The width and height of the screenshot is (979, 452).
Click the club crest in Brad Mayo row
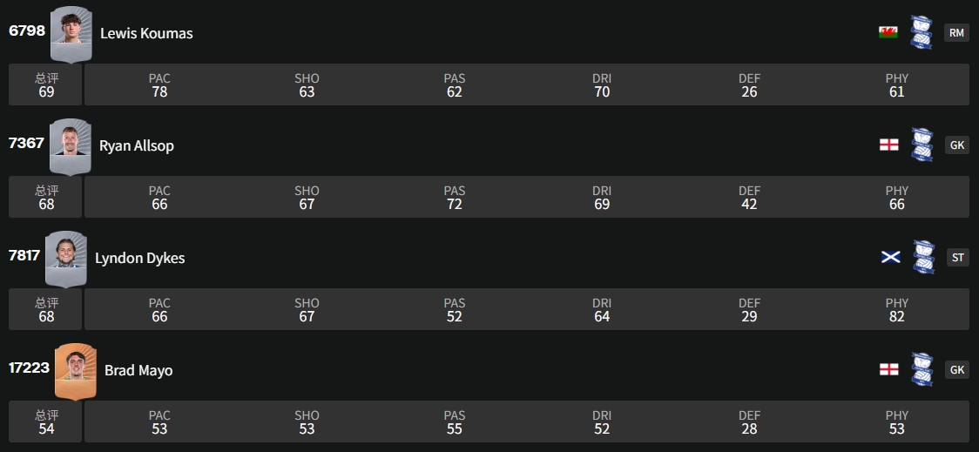[922, 369]
